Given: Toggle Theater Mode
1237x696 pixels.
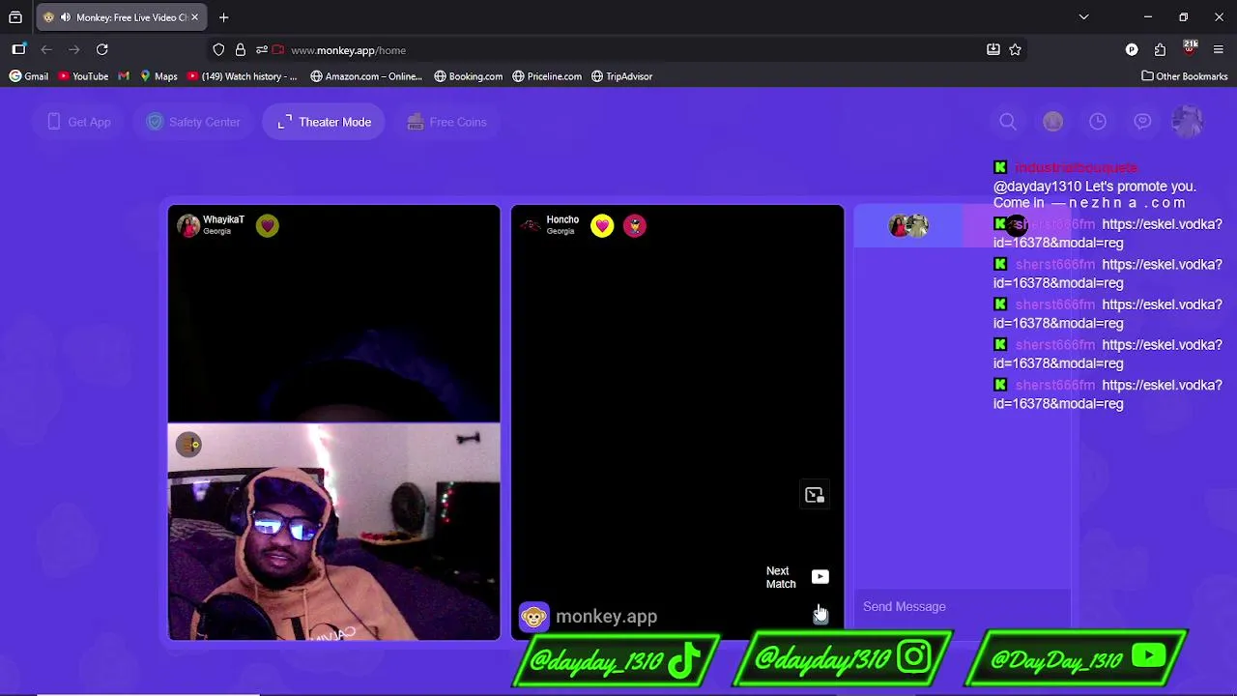Looking at the screenshot, I should coord(324,122).
